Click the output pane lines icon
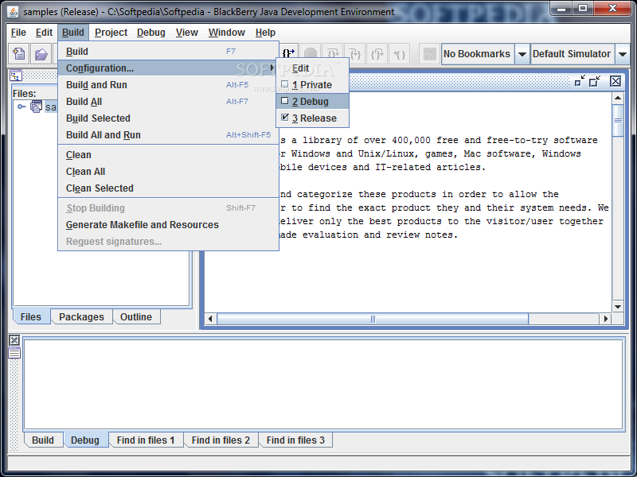This screenshot has width=637, height=477. (14, 353)
